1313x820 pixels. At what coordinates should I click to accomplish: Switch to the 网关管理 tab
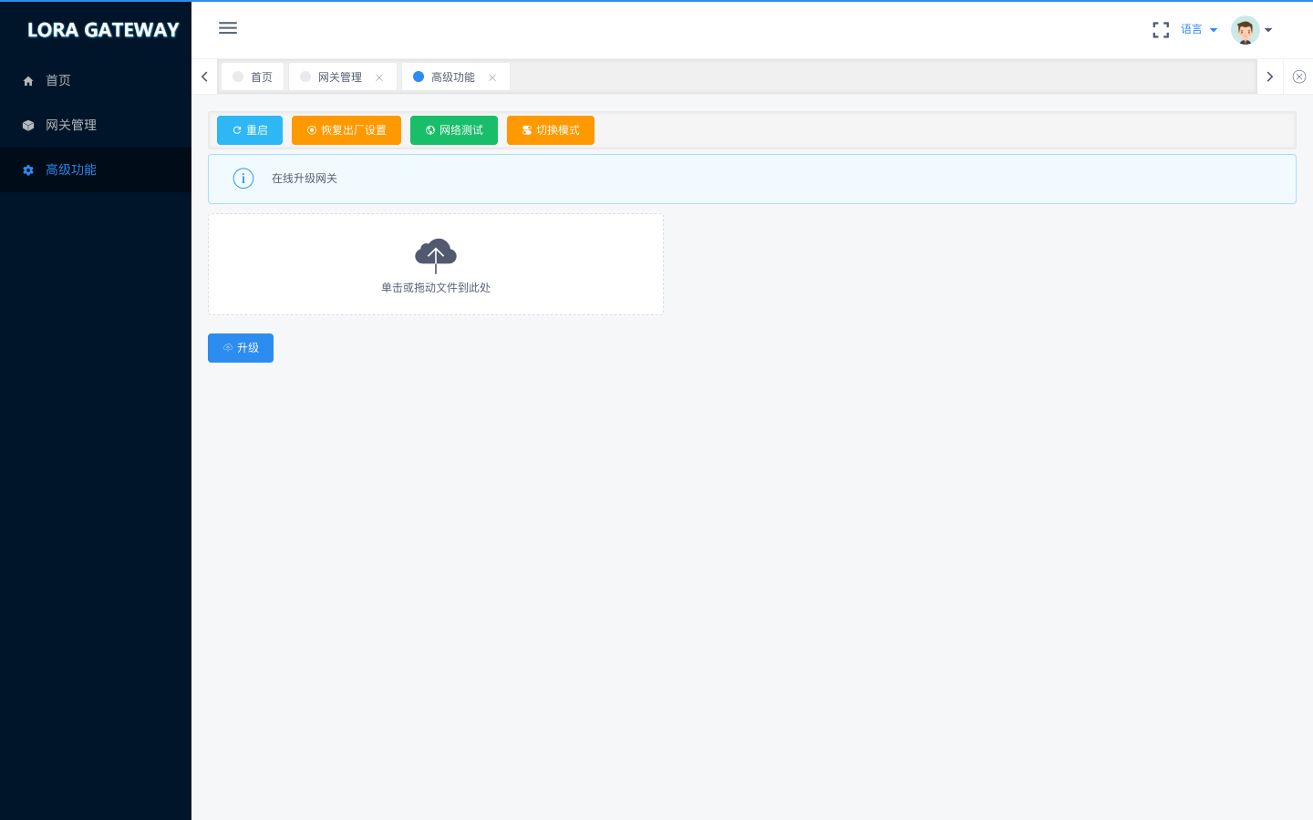click(x=340, y=77)
